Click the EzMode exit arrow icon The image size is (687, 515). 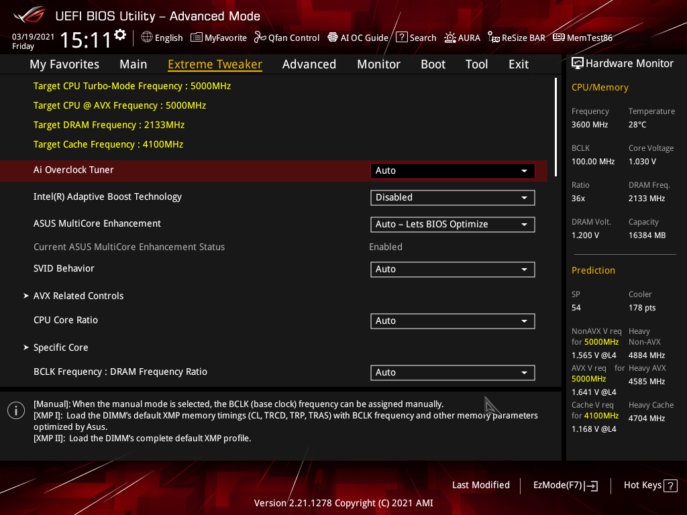592,485
